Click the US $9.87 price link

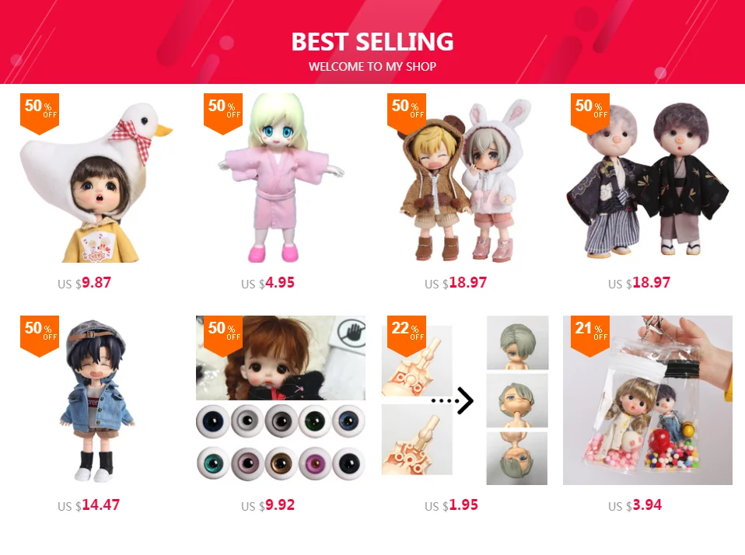click(84, 283)
